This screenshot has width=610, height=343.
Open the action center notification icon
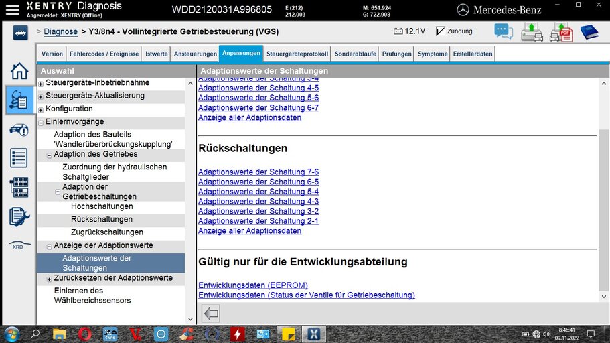tap(591, 334)
